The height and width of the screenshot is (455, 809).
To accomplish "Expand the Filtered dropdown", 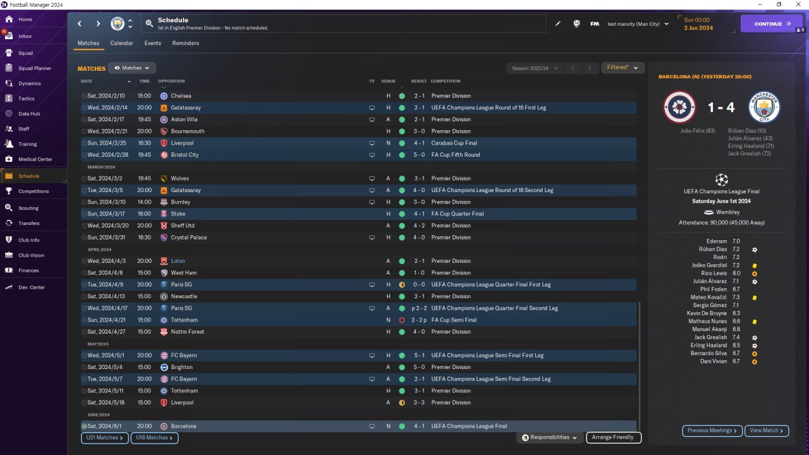I will click(x=623, y=68).
